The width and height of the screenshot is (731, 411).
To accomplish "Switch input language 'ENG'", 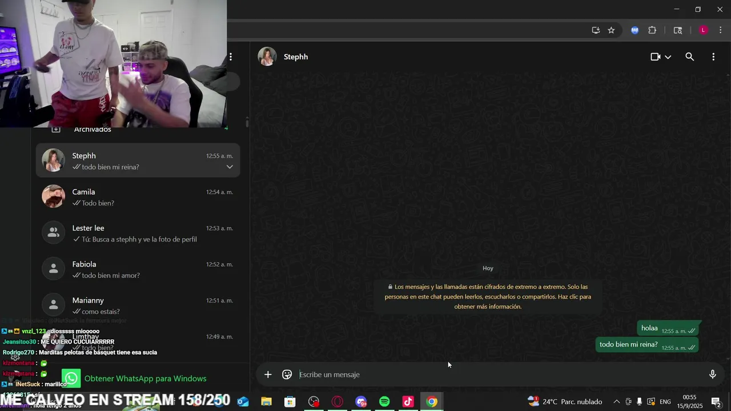I will pos(665,402).
